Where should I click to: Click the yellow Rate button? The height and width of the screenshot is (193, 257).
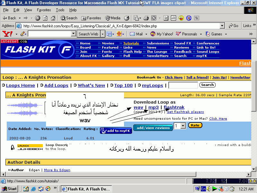[x=195, y=125]
